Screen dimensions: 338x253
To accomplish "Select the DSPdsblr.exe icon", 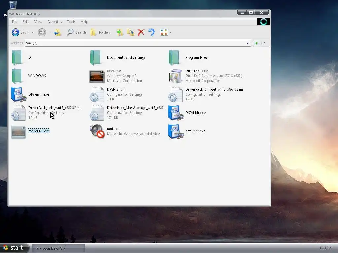I will [x=176, y=113].
